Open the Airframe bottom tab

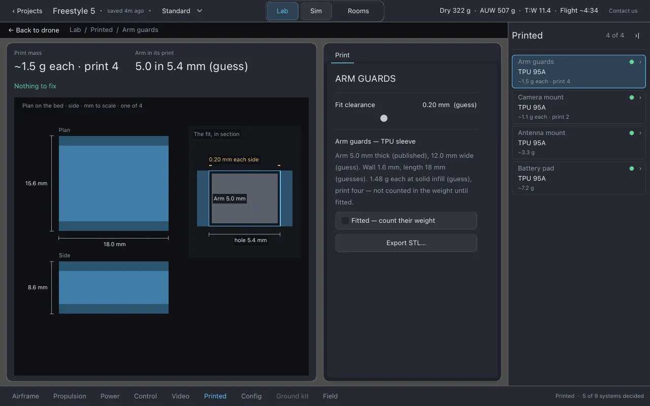[x=25, y=396]
